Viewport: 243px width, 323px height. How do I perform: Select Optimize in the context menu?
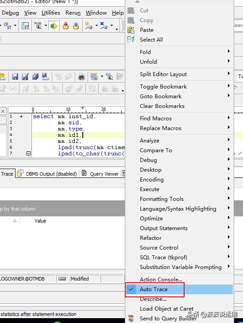coord(179,218)
